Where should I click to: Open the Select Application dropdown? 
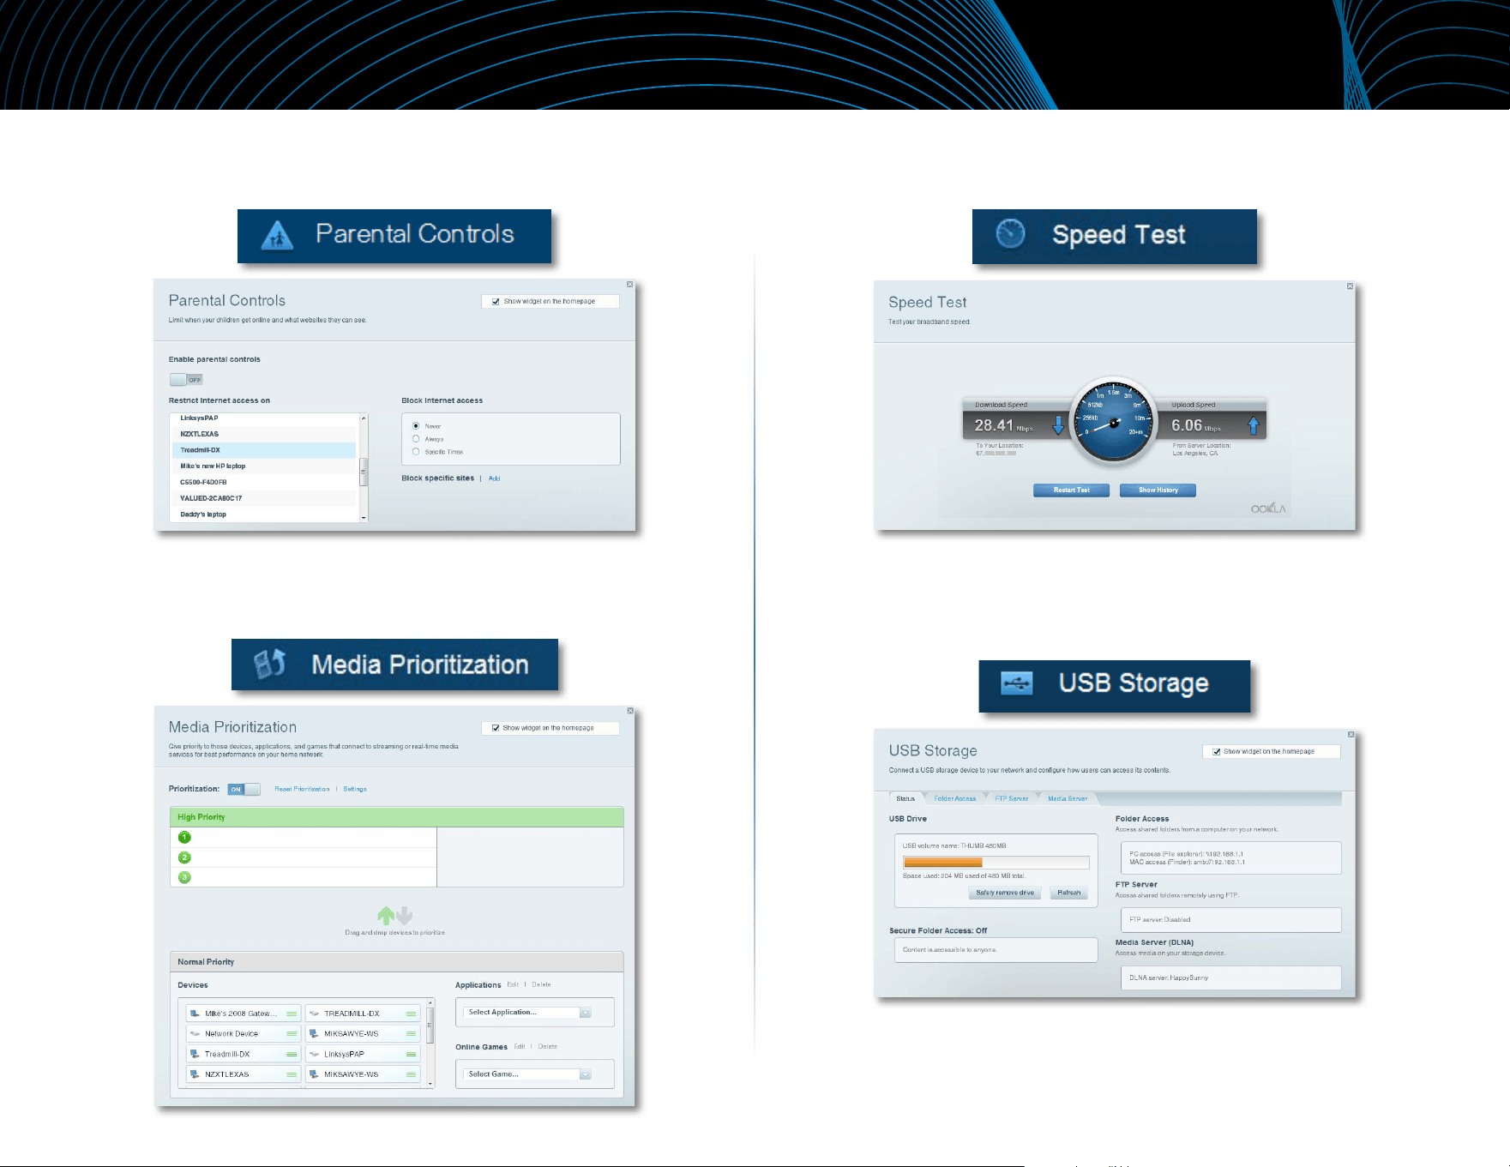pyautogui.click(x=528, y=1013)
